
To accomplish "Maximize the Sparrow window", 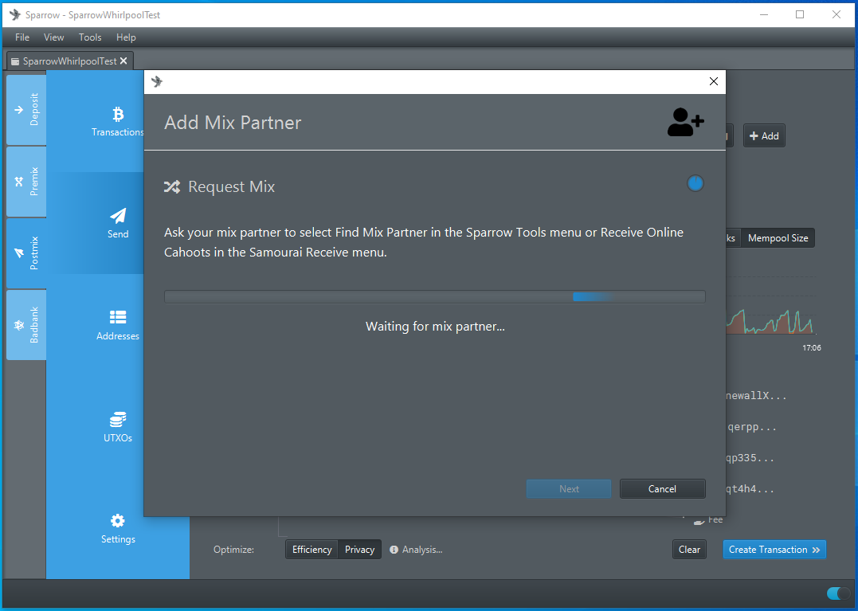I will tap(800, 15).
